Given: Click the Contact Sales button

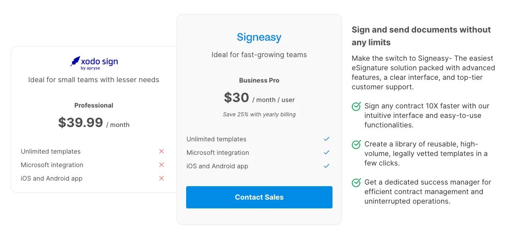Looking at the screenshot, I should 259,197.
